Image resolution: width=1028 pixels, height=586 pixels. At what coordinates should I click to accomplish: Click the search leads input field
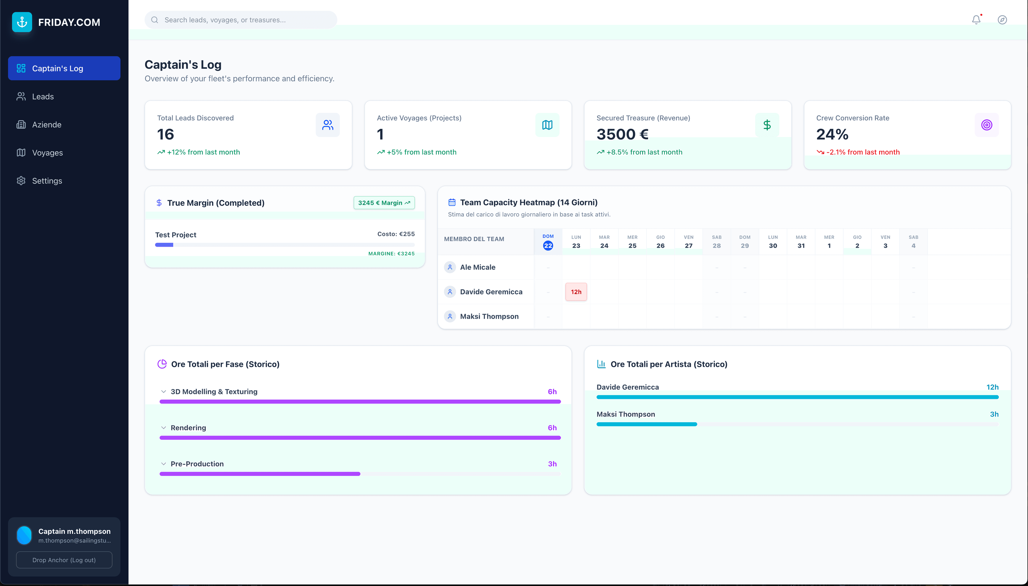[240, 19]
